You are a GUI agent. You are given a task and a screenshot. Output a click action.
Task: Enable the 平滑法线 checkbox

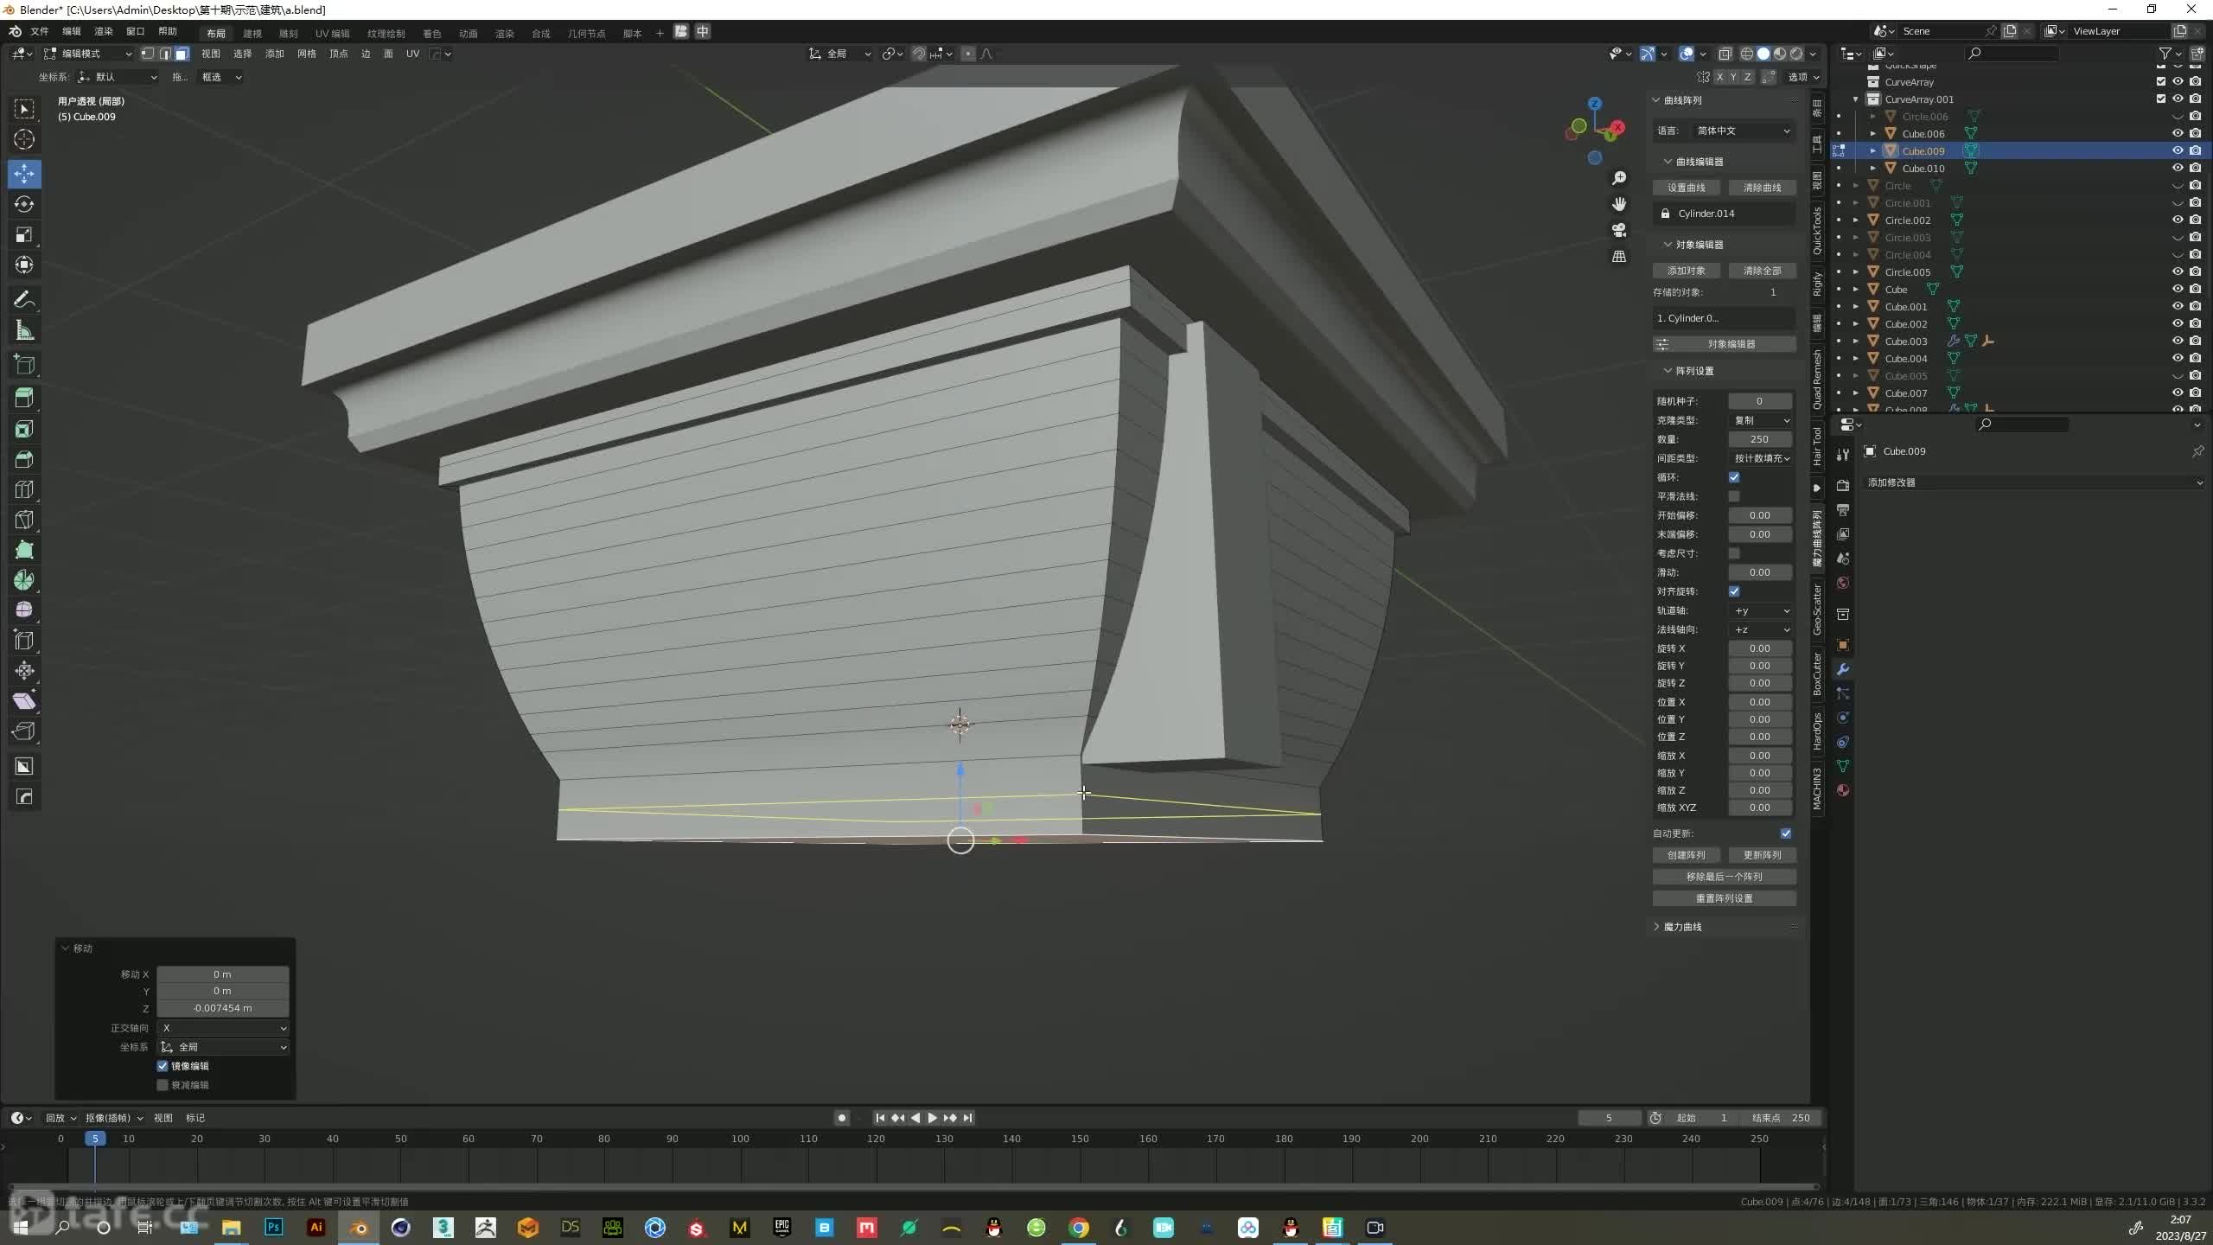click(1734, 496)
